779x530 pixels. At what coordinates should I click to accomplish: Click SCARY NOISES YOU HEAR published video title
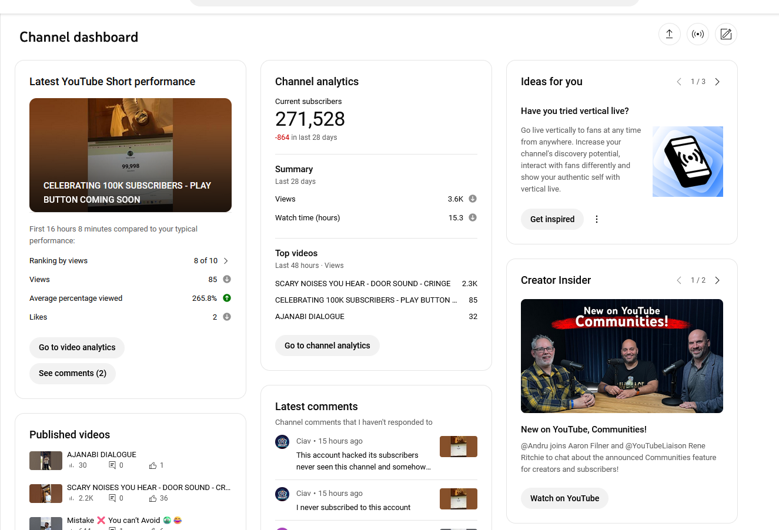(x=149, y=488)
